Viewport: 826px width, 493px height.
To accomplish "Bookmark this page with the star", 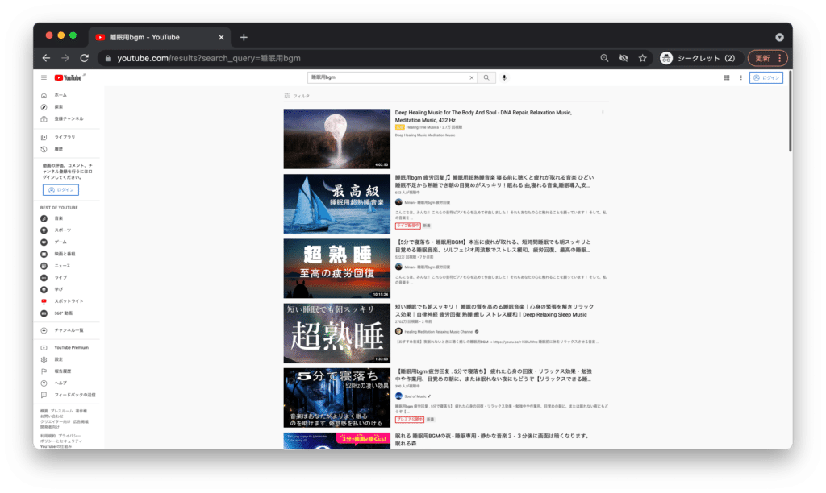I will (x=643, y=58).
